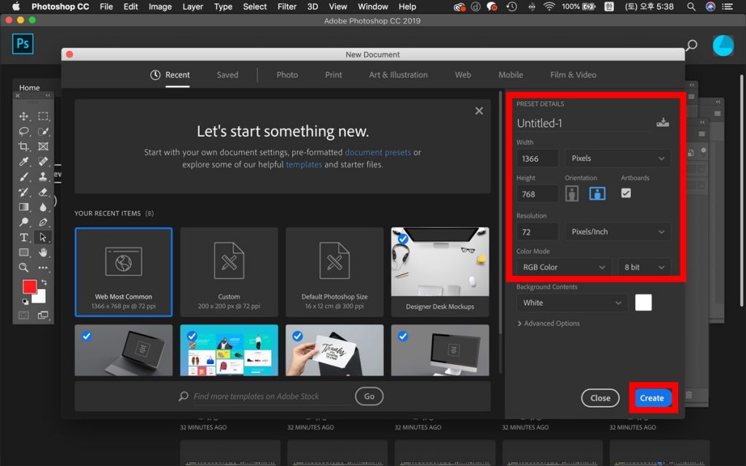Select the Crop tool
This screenshot has width=746, height=466.
[23, 146]
